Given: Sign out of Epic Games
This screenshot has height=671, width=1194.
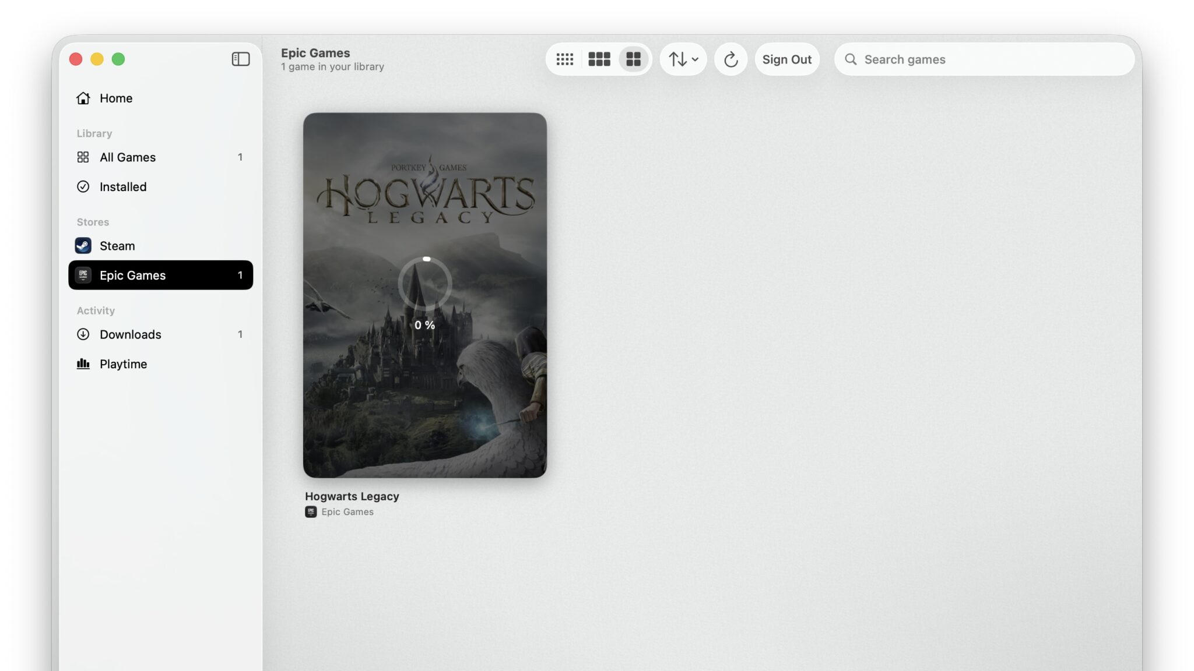Looking at the screenshot, I should click(x=786, y=59).
